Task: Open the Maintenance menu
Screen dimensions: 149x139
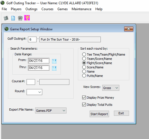Action: 82,9
